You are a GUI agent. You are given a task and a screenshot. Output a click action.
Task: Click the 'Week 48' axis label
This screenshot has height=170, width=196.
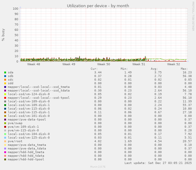(x=34, y=64)
